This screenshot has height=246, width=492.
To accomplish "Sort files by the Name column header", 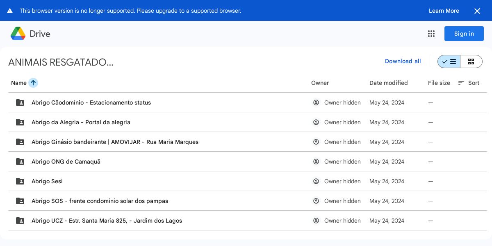I will pos(18,83).
